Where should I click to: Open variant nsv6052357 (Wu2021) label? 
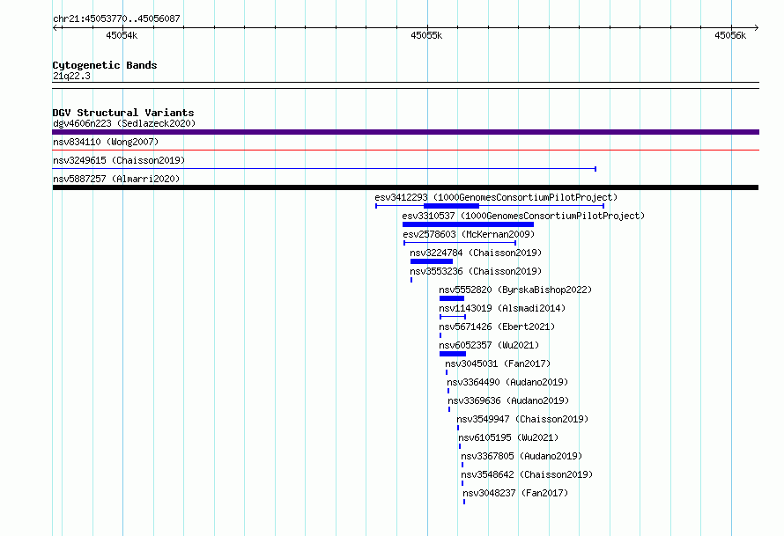[x=489, y=345]
